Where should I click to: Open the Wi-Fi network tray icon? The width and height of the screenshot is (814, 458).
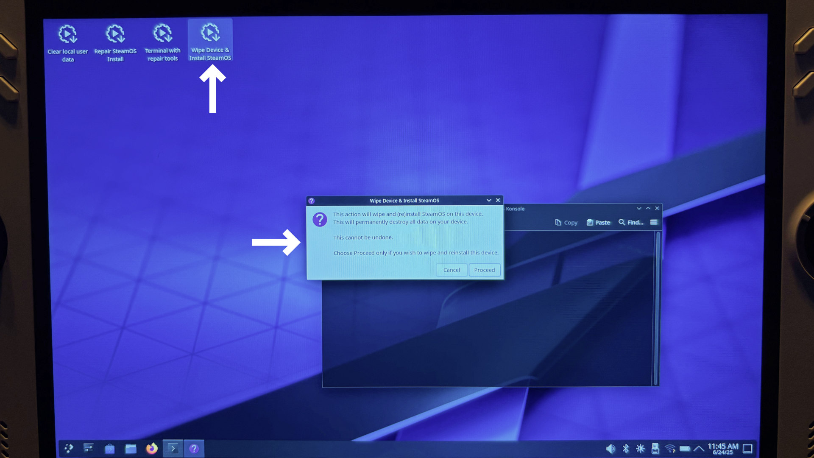pos(670,449)
